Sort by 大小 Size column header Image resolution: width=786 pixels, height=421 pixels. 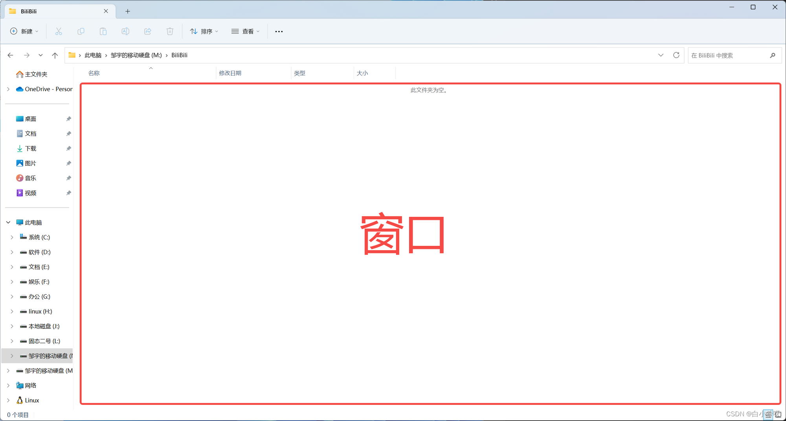coord(362,73)
